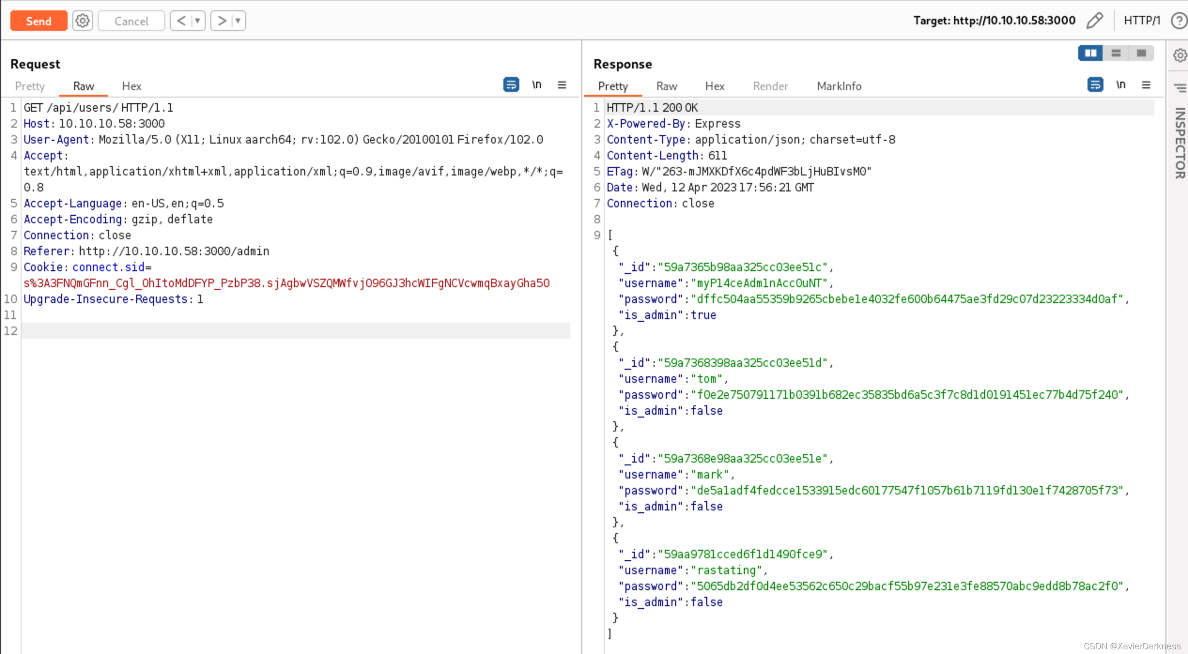Open Request panel hamburger menu
This screenshot has height=654, width=1188.
(x=562, y=85)
